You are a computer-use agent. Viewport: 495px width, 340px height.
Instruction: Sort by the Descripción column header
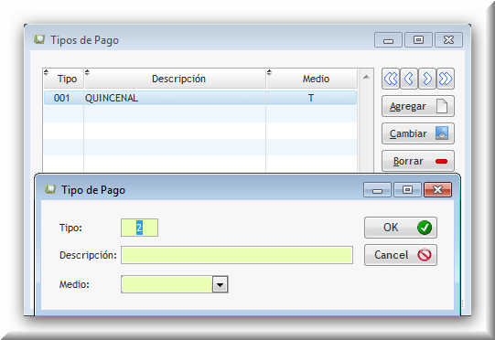point(175,79)
